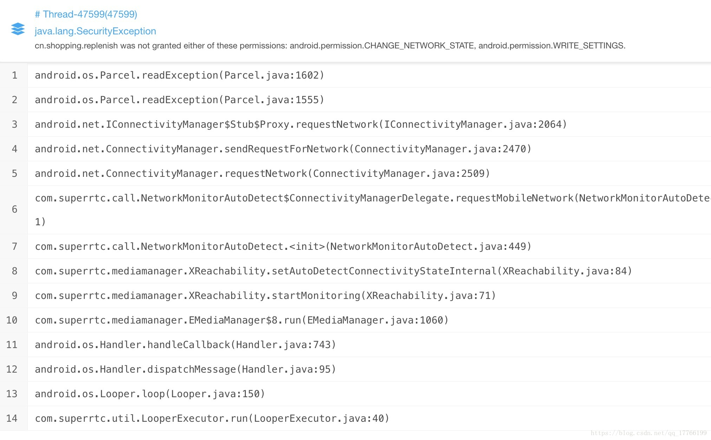Click the Handler.handleCallback stack frame

(x=185, y=345)
